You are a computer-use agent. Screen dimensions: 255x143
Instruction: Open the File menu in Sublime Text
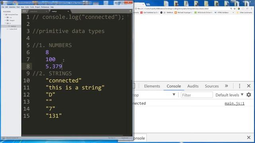[x=3, y=7]
